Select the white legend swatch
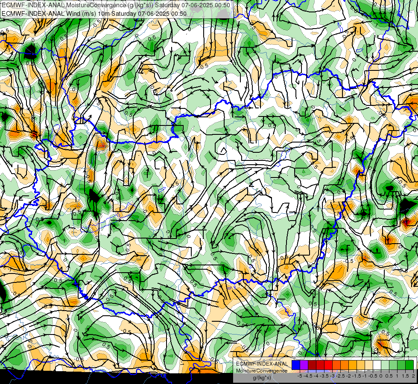 pos(377,365)
